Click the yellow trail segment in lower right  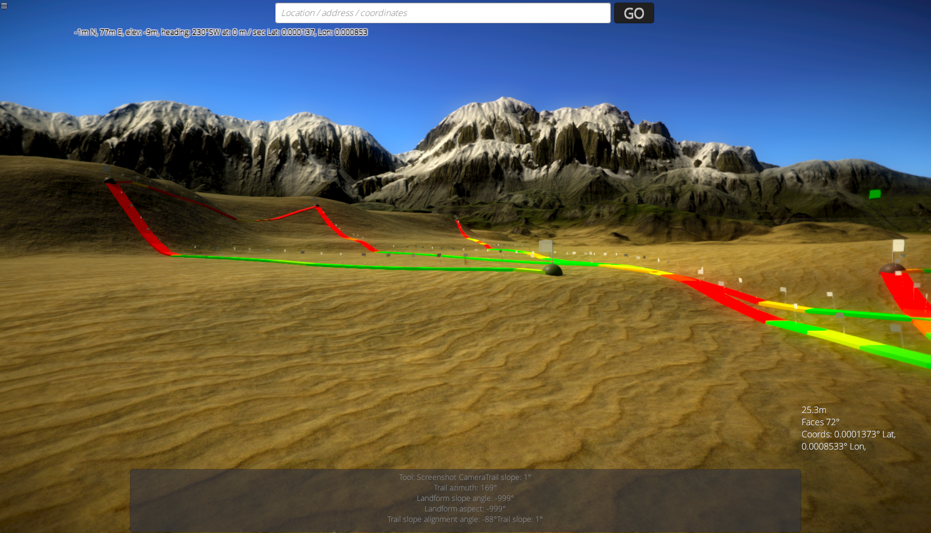pos(835,338)
